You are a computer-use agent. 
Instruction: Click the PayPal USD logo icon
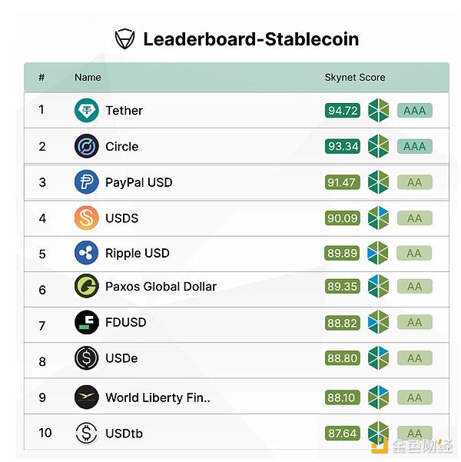coord(87,182)
